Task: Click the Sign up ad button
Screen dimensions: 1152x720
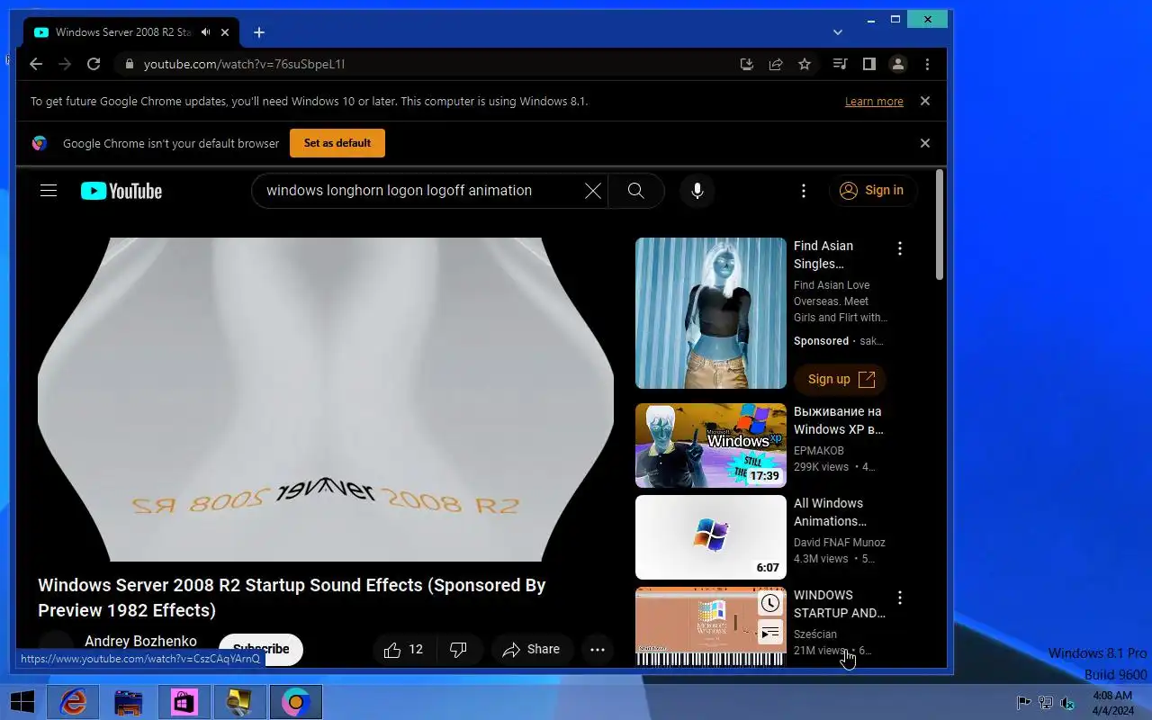Action: pyautogui.click(x=841, y=379)
